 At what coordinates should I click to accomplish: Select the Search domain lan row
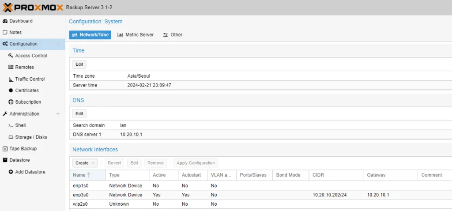tap(260, 125)
